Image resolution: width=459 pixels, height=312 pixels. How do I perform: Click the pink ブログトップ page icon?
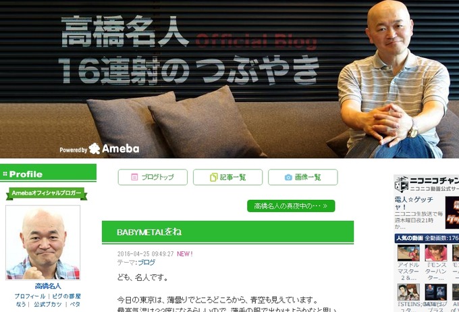pos(134,177)
